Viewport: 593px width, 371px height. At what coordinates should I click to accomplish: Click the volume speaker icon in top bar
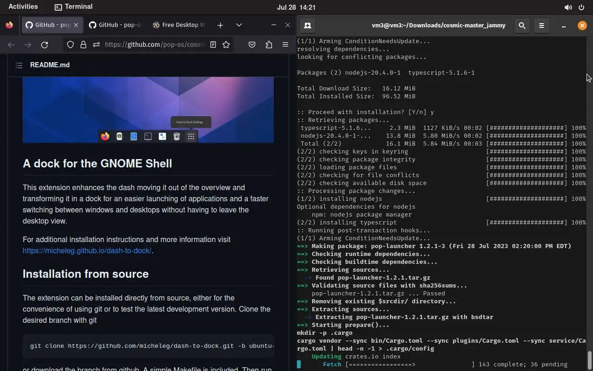click(568, 7)
